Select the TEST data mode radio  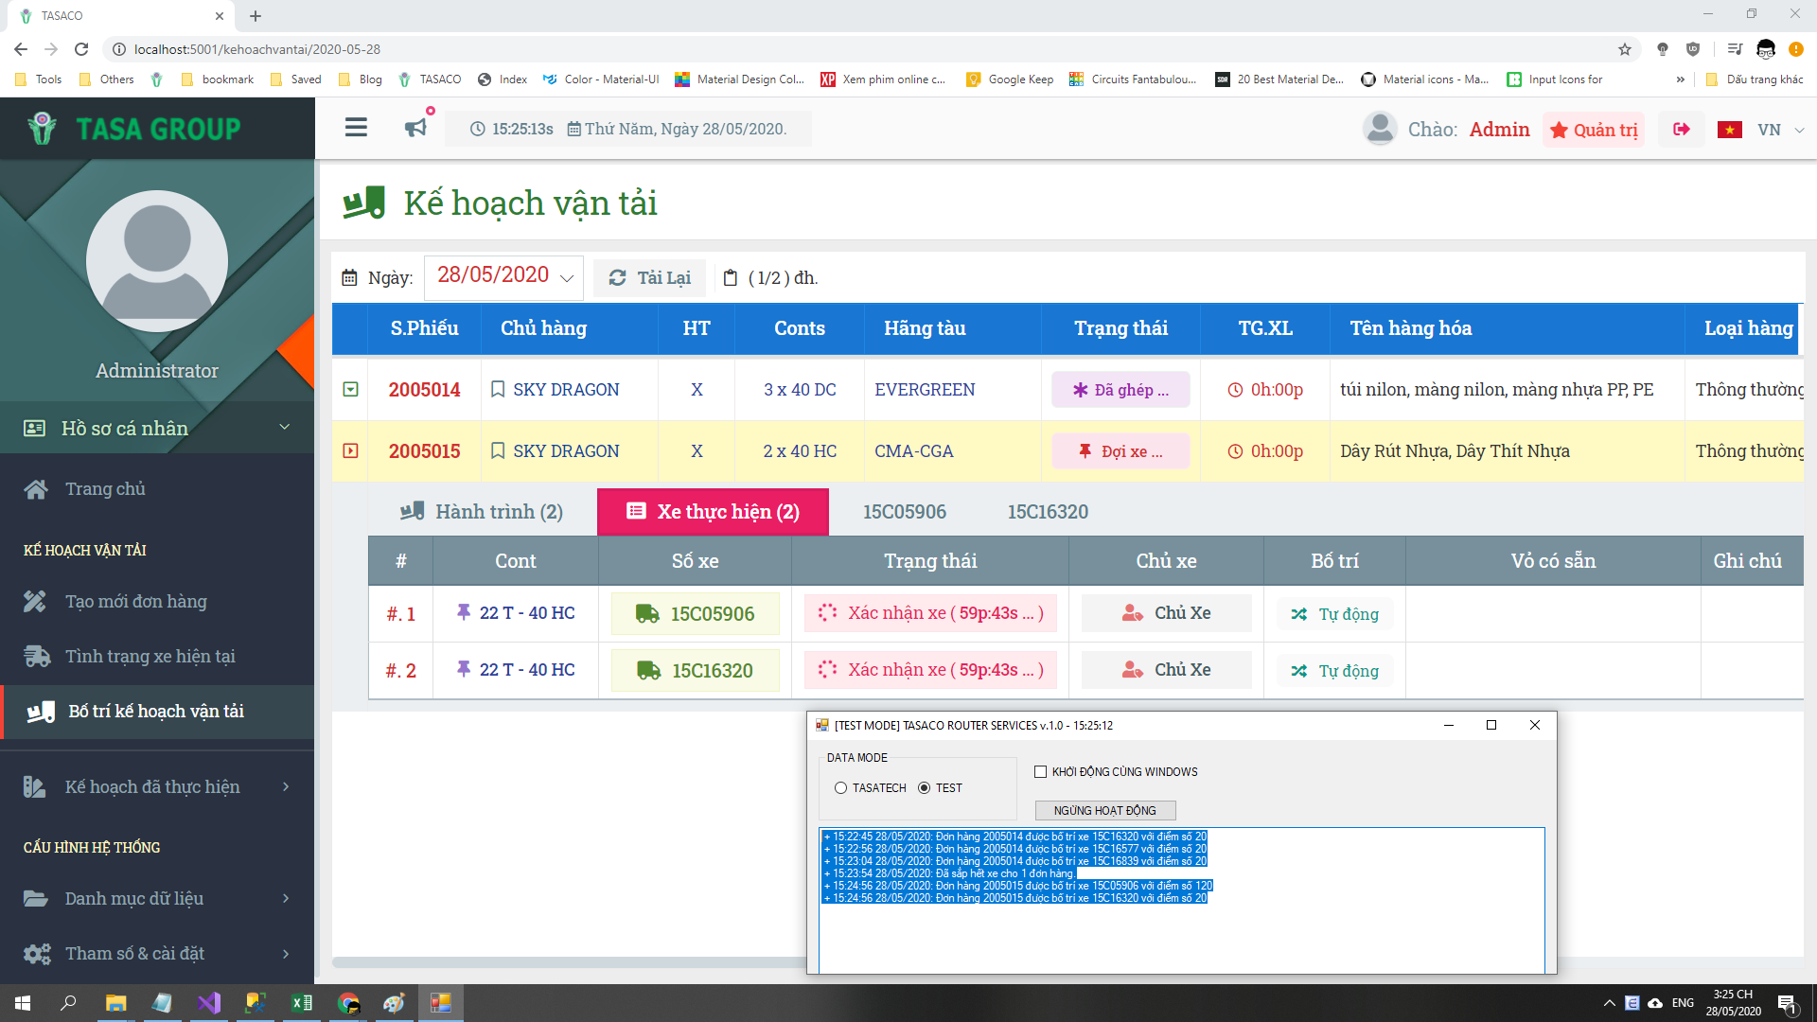pyautogui.click(x=925, y=788)
